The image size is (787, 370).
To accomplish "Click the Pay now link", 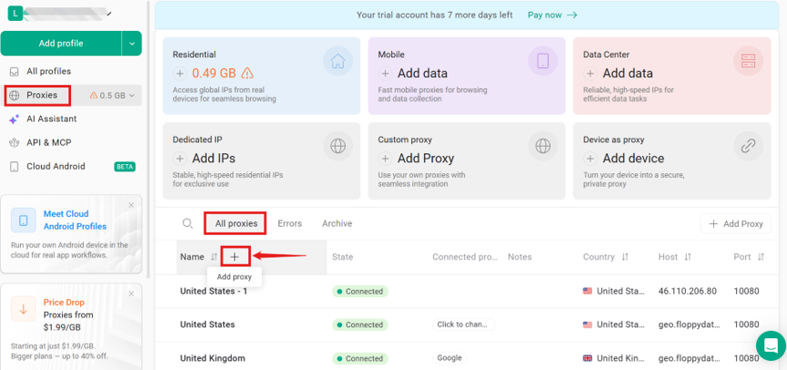I will click(552, 15).
